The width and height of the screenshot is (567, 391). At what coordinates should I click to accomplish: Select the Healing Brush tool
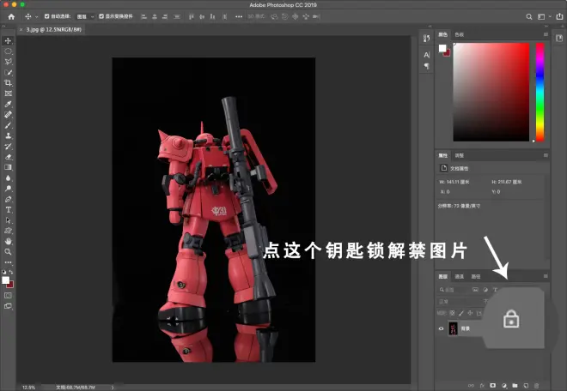[8, 114]
